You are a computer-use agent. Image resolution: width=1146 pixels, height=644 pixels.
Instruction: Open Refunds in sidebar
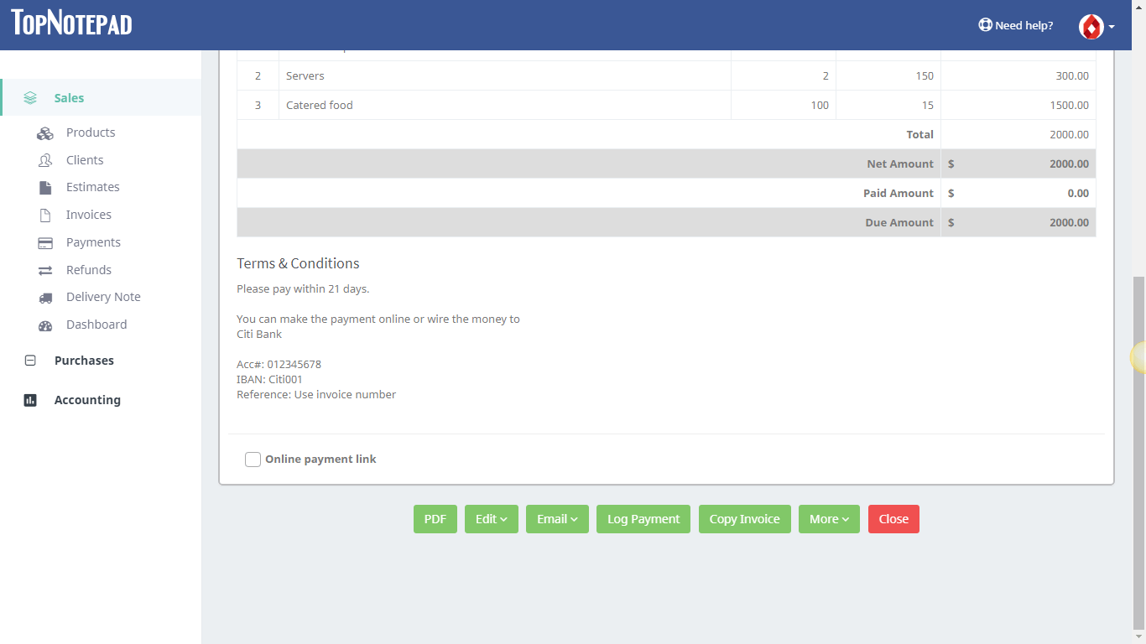point(88,270)
